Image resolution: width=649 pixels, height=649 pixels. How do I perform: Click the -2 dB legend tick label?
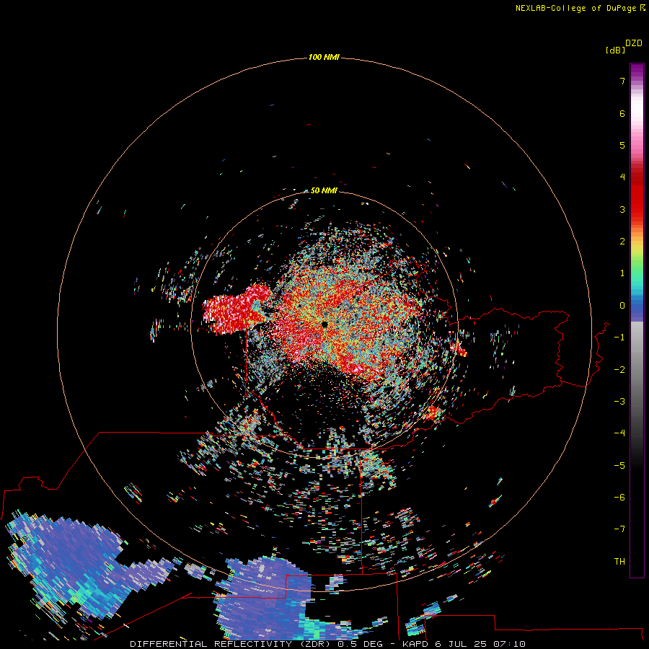pyautogui.click(x=619, y=370)
